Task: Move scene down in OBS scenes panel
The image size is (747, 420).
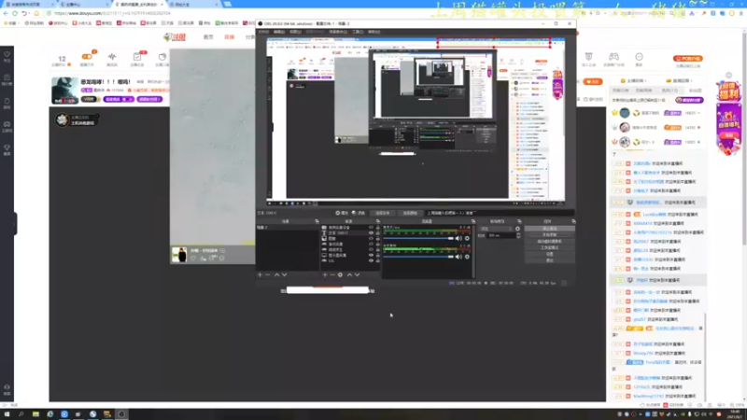Action: 285,274
